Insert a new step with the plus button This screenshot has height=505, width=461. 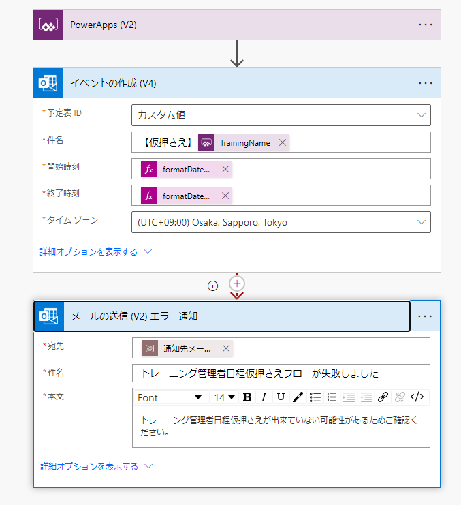pyautogui.click(x=237, y=284)
